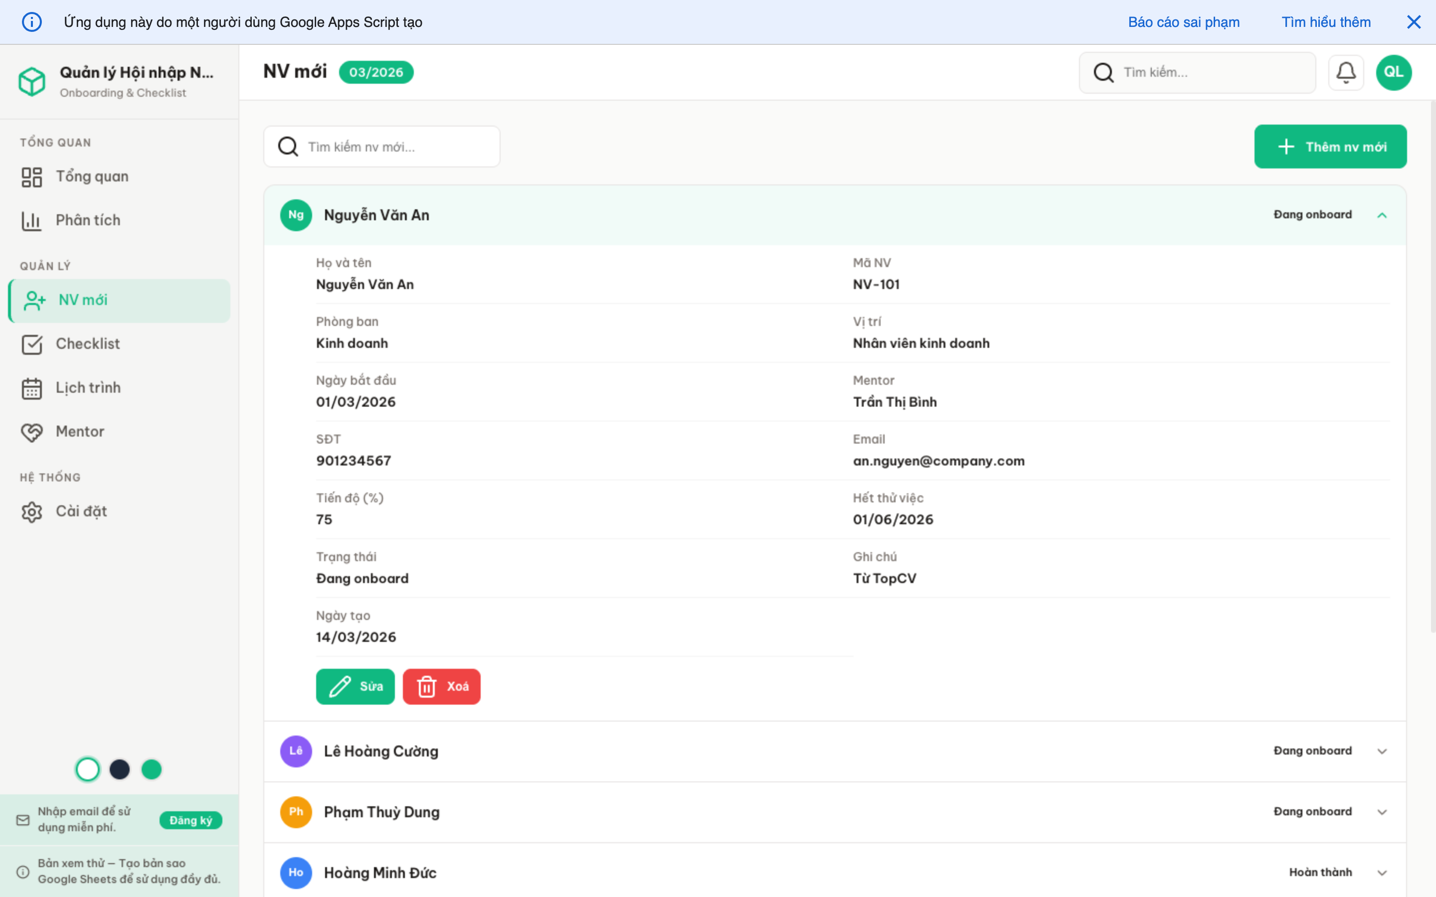Screen dimensions: 1436x897
Task: Toggle the dark theme dot
Action: click(120, 769)
